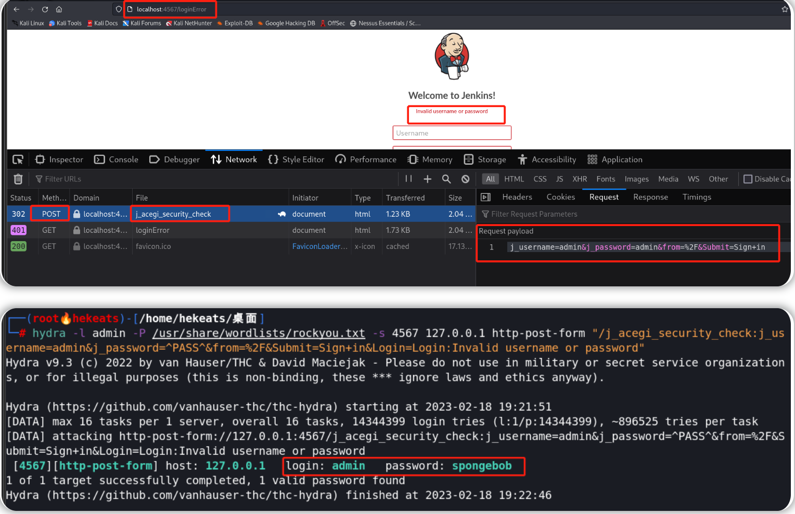Click the Filter URLs field
This screenshot has height=514, width=795.
pyautogui.click(x=213, y=179)
